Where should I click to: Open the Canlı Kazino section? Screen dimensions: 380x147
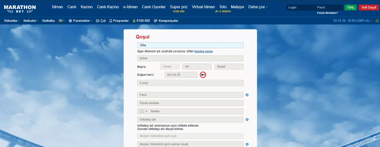coord(108,7)
